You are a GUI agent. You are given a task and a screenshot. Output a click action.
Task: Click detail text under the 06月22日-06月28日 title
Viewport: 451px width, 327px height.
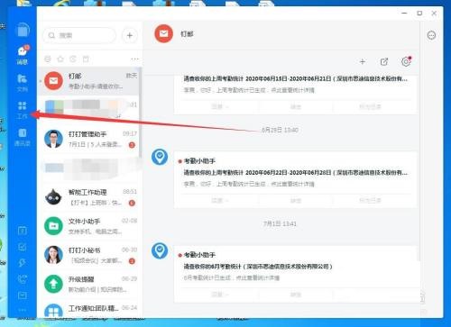coord(249,184)
